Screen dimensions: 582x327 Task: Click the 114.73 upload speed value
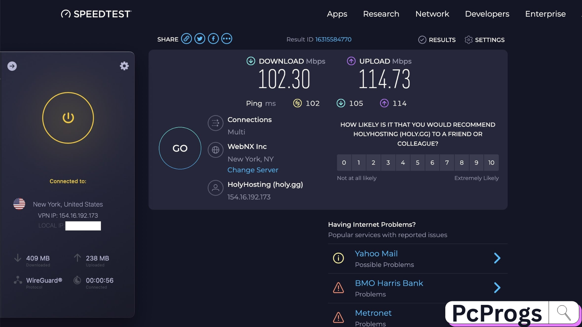pyautogui.click(x=384, y=79)
